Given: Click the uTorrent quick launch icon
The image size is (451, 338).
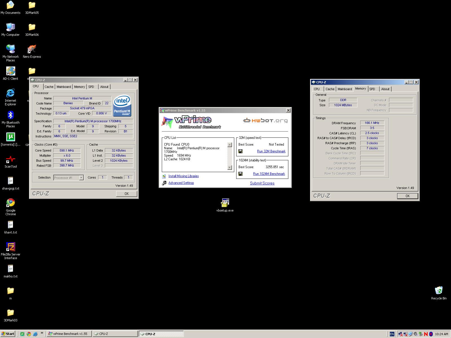Looking at the screenshot, I should (22, 334).
